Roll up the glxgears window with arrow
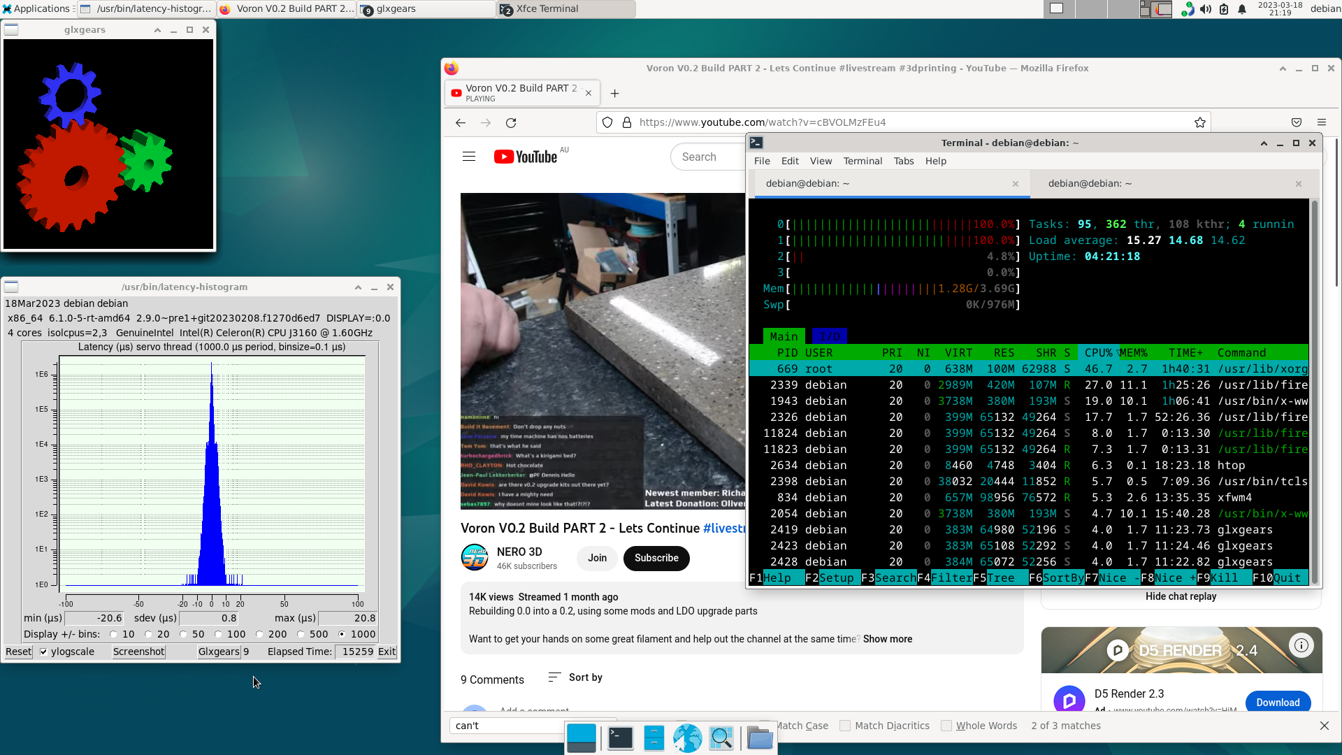 click(157, 30)
